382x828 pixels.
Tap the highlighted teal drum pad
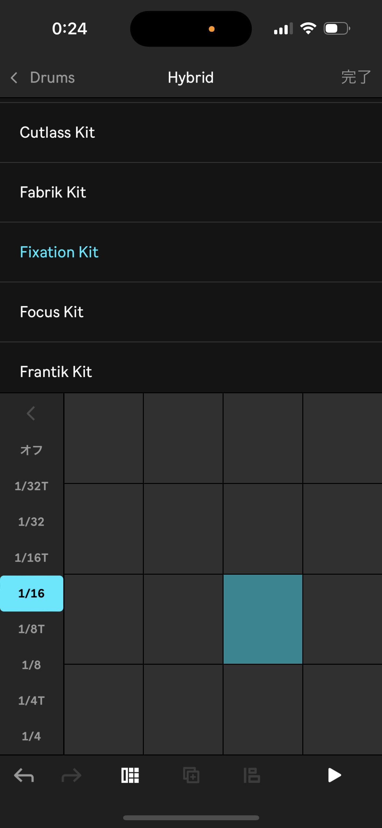(263, 619)
